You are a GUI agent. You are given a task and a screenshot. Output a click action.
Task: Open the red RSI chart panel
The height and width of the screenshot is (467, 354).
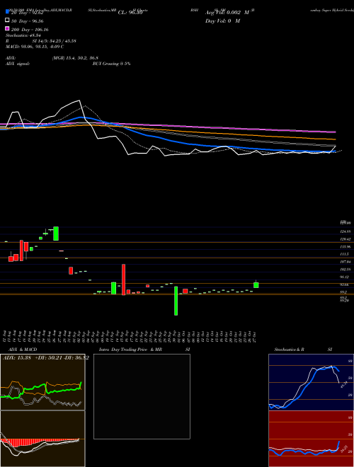pos(311,439)
